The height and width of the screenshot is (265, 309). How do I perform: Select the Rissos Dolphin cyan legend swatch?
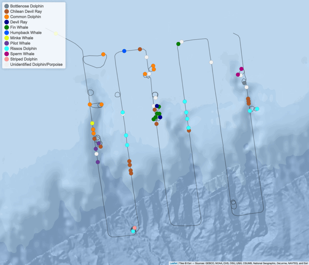click(7, 49)
